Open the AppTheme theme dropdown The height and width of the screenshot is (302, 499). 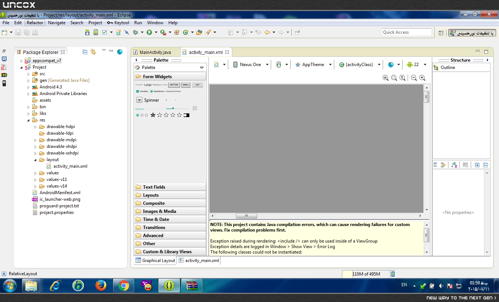pos(313,65)
